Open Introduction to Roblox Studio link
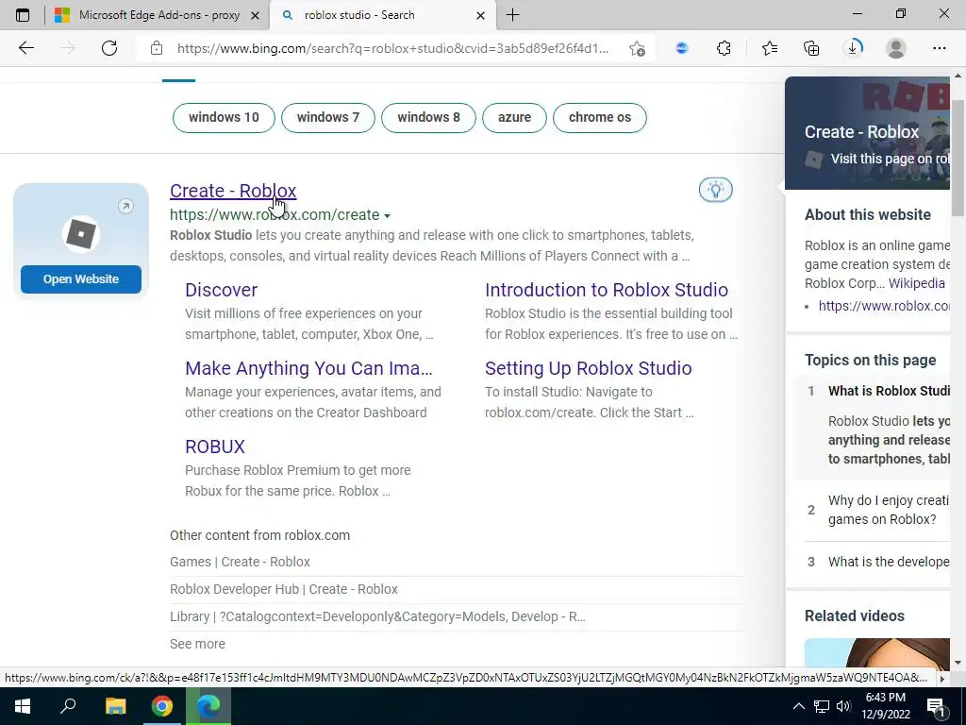 click(607, 290)
